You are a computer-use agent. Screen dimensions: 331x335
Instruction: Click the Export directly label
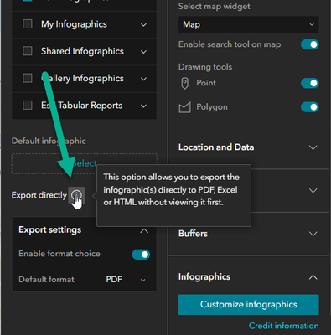39,195
